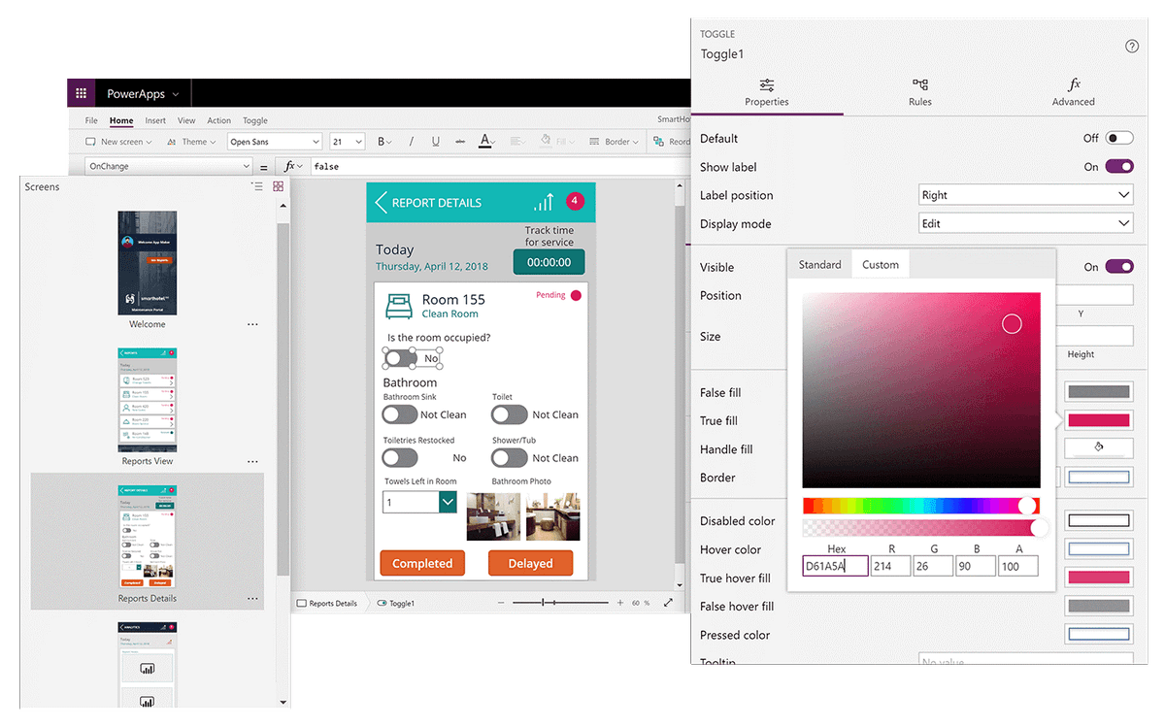Click the PowerApps app launcher waffle icon
This screenshot has height=727, width=1165.
click(x=81, y=92)
